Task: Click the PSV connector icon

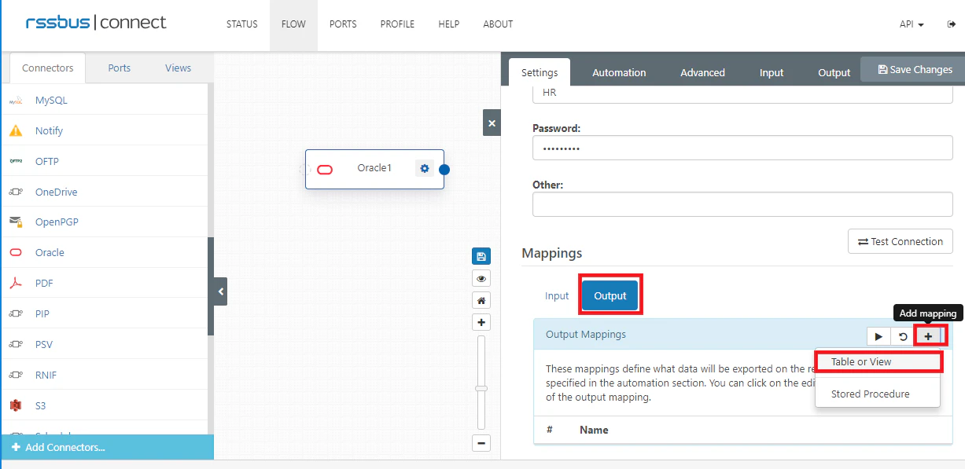Action: click(16, 344)
